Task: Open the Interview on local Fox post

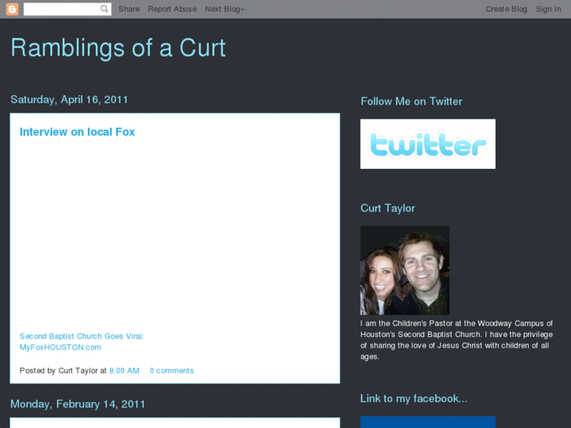Action: 77,132
